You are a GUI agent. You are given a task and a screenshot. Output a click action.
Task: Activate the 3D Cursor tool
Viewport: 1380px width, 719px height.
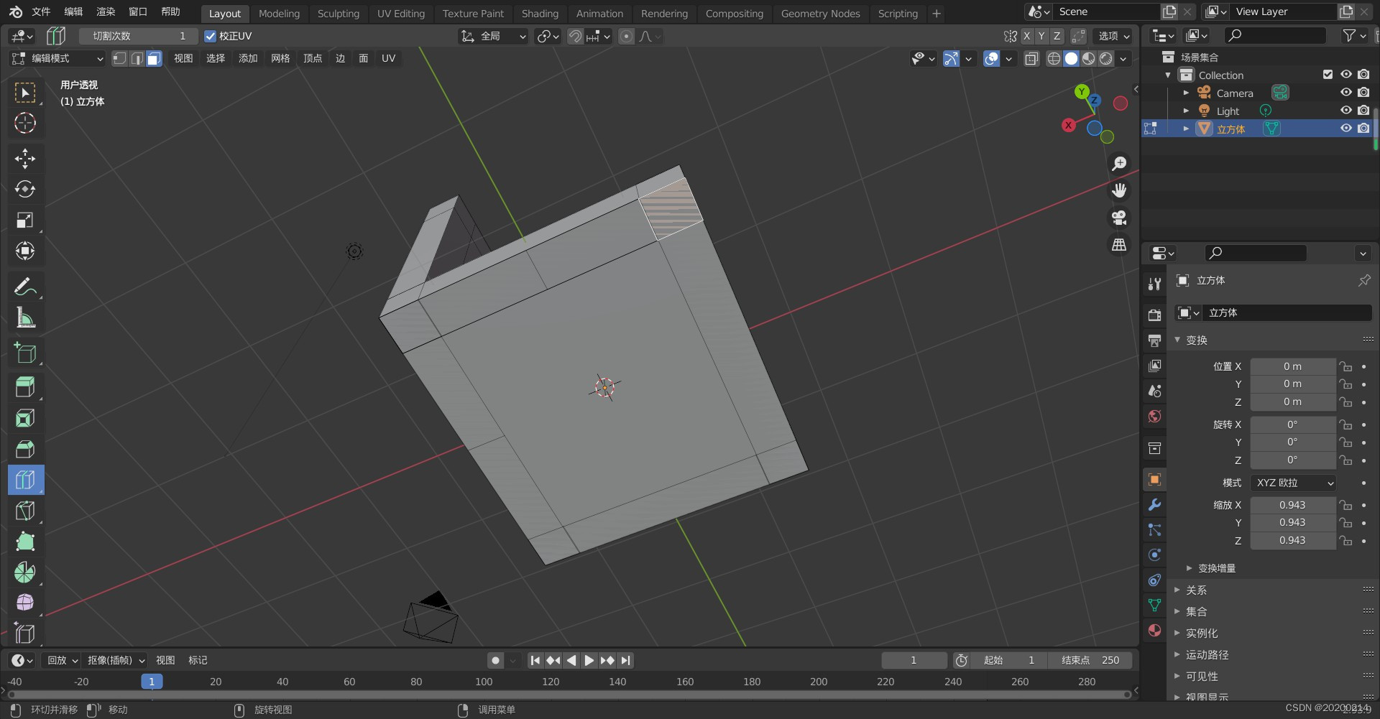click(x=25, y=124)
